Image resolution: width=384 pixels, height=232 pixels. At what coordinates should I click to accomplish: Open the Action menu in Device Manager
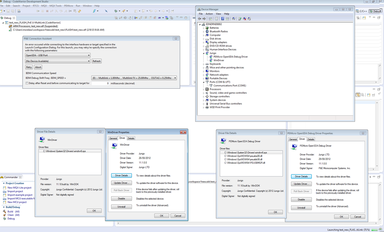pyautogui.click(x=209, y=14)
